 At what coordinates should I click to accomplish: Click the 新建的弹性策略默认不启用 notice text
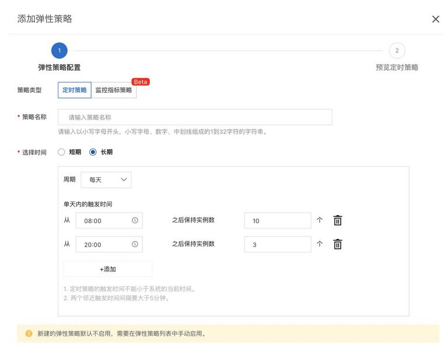[122, 333]
